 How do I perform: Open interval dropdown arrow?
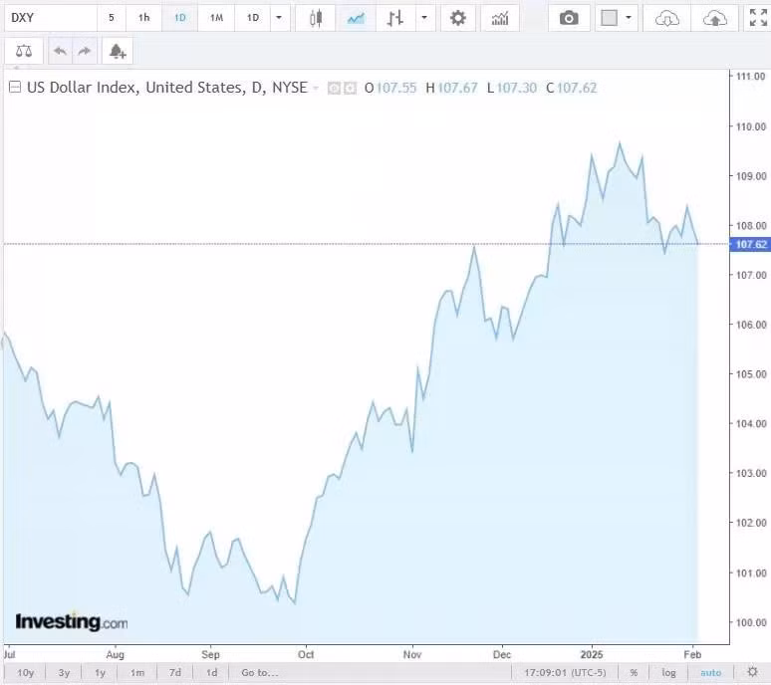point(279,18)
